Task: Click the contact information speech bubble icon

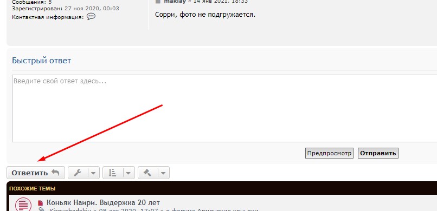Action: tap(91, 17)
